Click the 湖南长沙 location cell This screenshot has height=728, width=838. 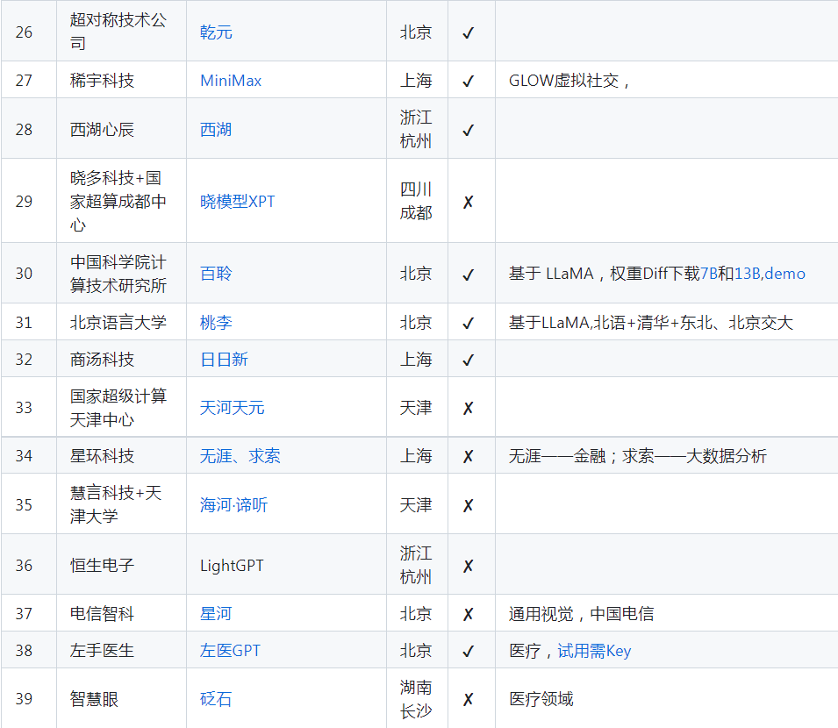point(416,699)
